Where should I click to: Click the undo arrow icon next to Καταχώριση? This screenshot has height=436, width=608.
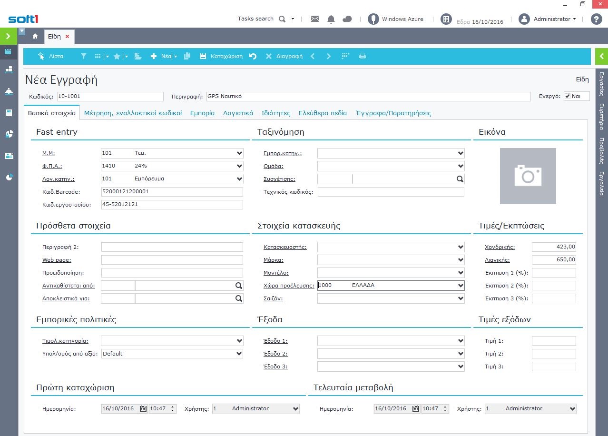click(253, 56)
